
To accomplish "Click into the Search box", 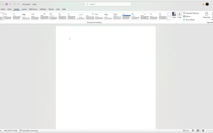I will [x=108, y=4].
